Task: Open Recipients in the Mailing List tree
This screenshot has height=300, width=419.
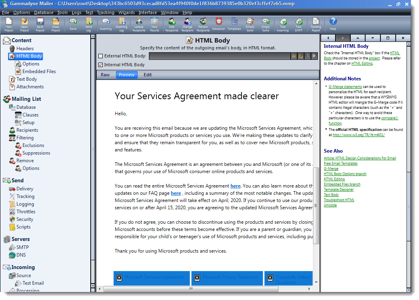Action: (27, 130)
